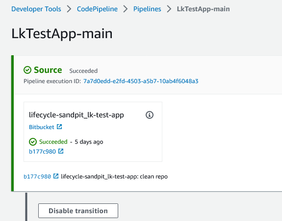282x221 pixels.
Task: Click the external icon before the clean repo message
Action: click(x=56, y=176)
